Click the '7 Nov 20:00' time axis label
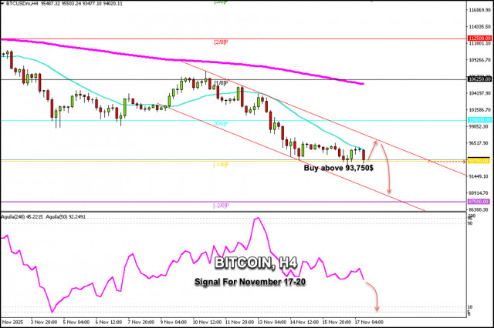 (140, 322)
